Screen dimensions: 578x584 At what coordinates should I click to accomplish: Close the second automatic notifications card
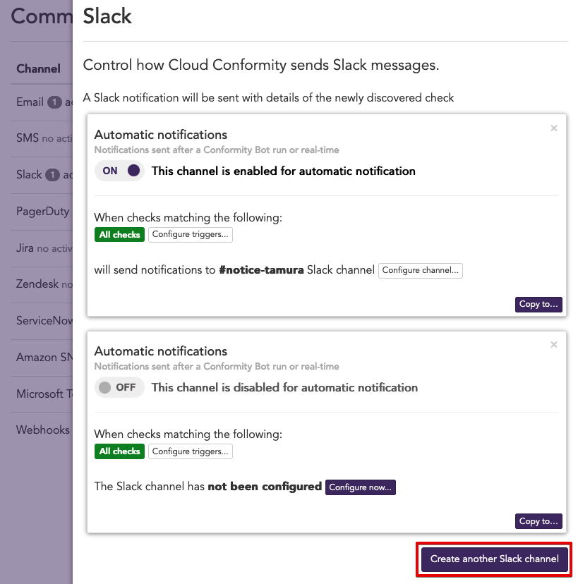[554, 345]
